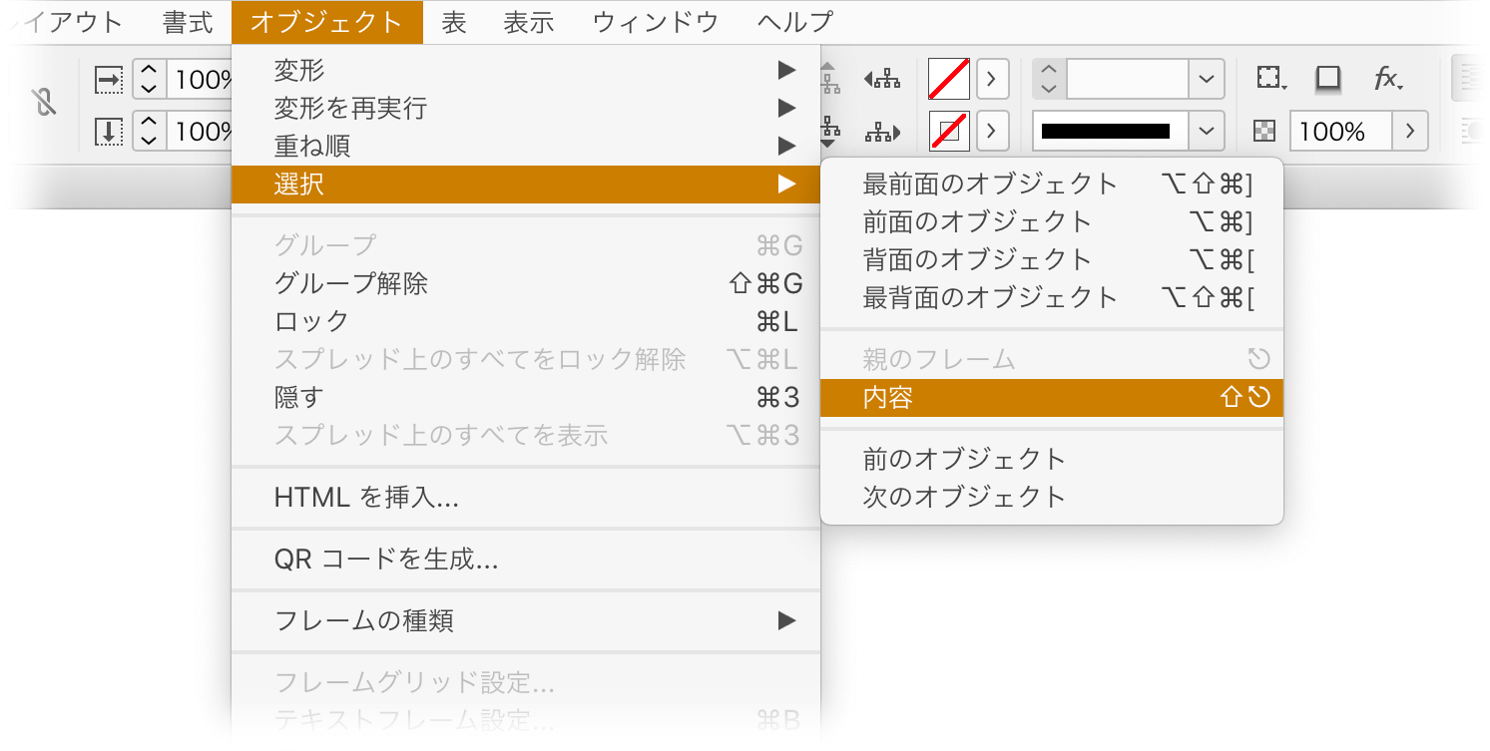Click the black fill color swatch

1106,129
